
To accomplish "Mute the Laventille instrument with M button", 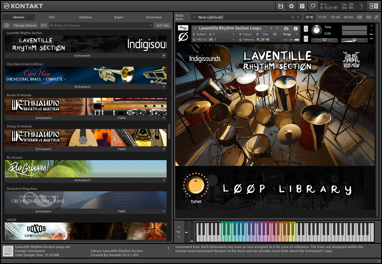I will click(306, 39).
